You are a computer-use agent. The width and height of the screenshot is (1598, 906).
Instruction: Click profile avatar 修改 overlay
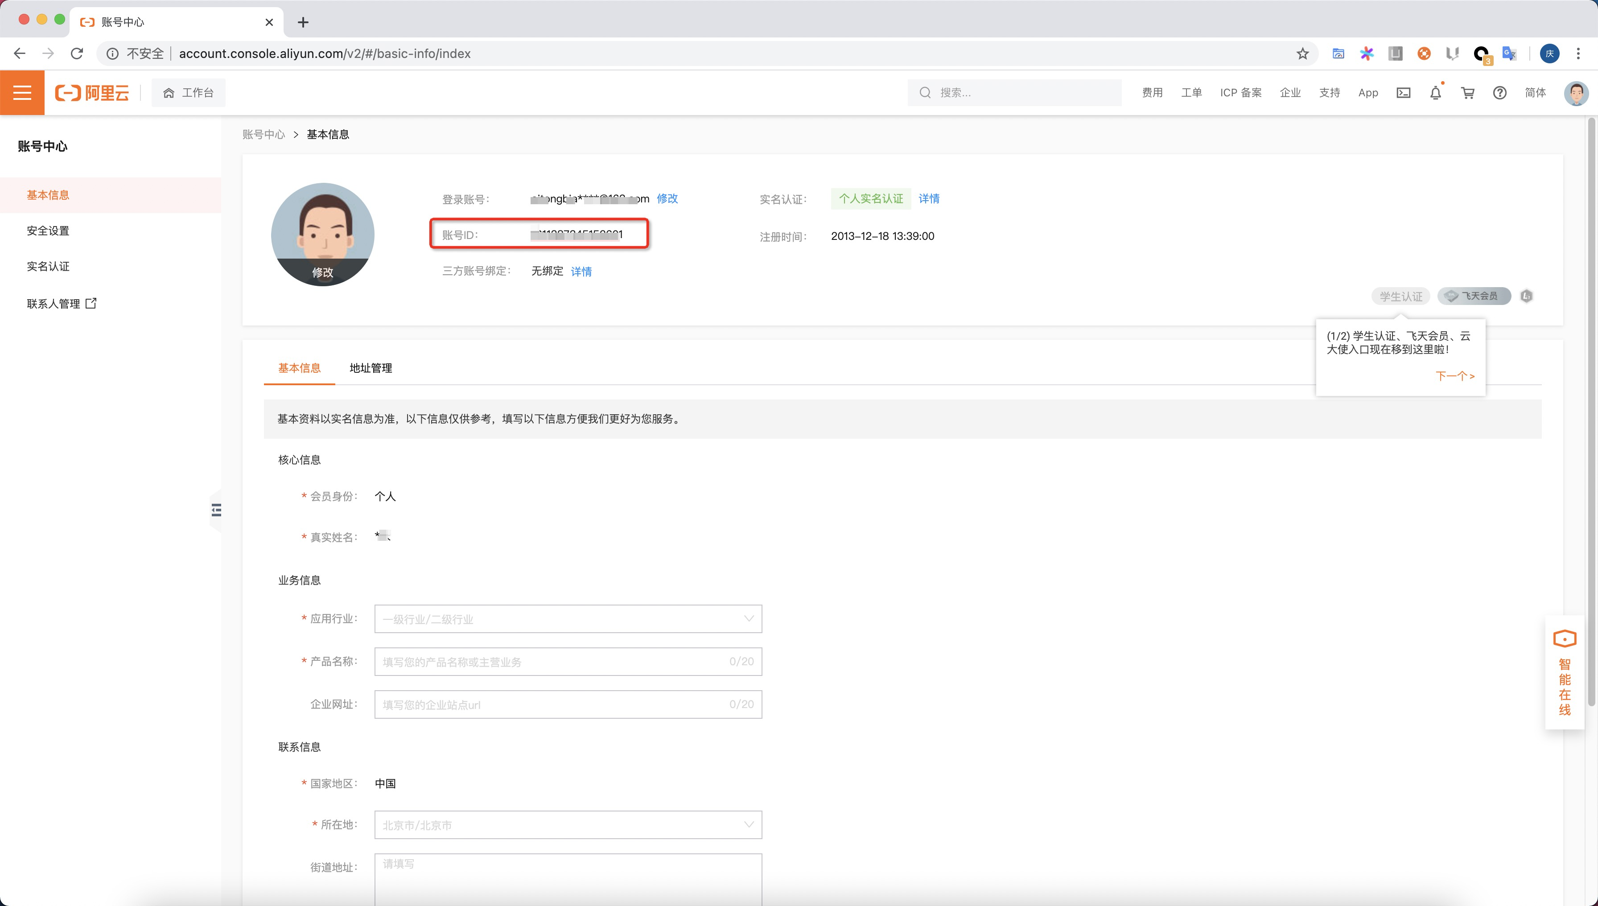322,272
